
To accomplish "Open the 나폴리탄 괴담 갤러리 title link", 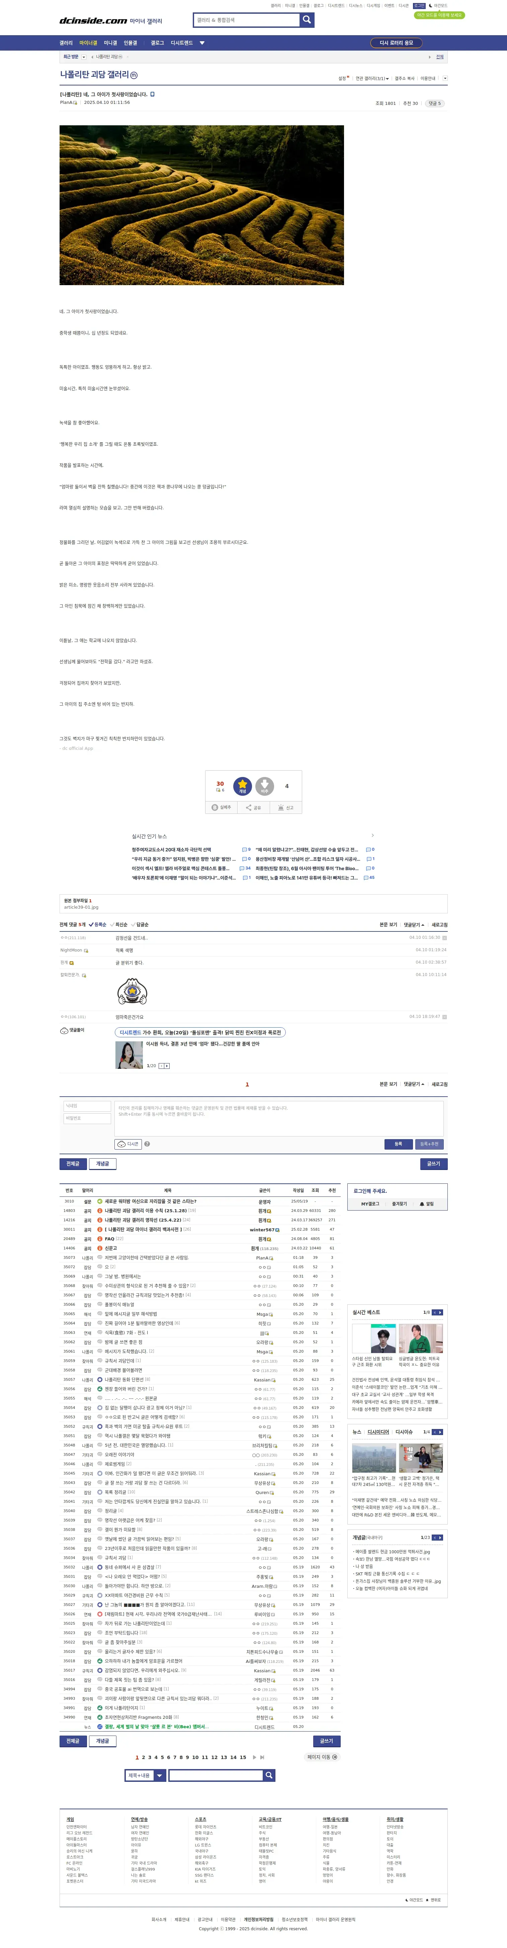I will (94, 75).
